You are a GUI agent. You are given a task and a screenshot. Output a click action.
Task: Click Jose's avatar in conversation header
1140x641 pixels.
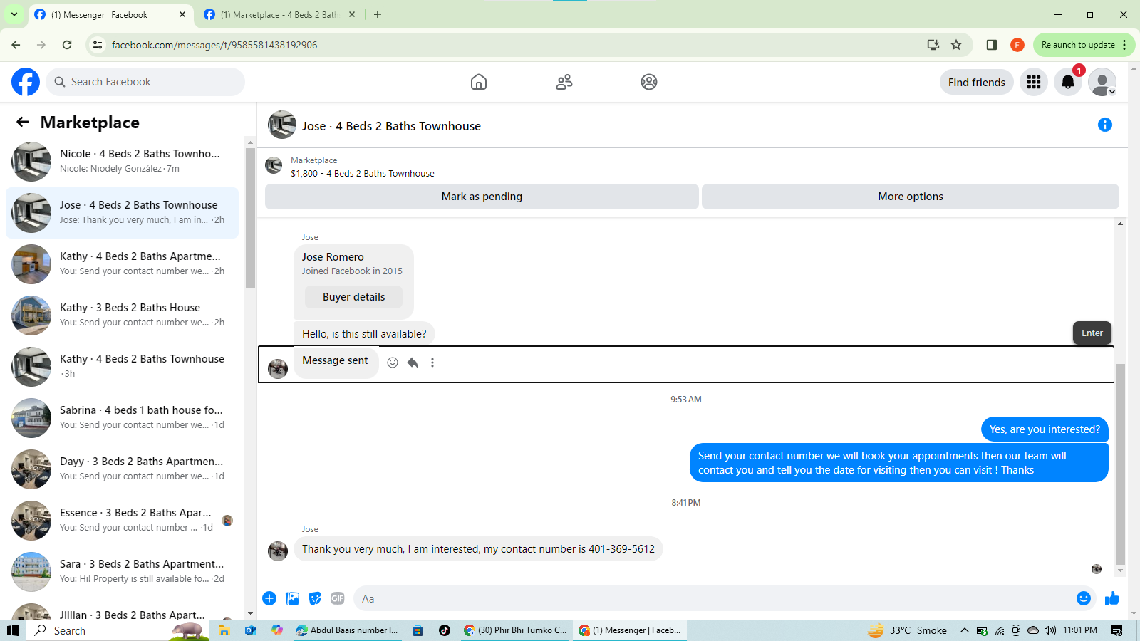[x=282, y=125]
